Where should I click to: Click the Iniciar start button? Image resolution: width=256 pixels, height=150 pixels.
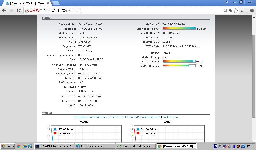point(8,146)
